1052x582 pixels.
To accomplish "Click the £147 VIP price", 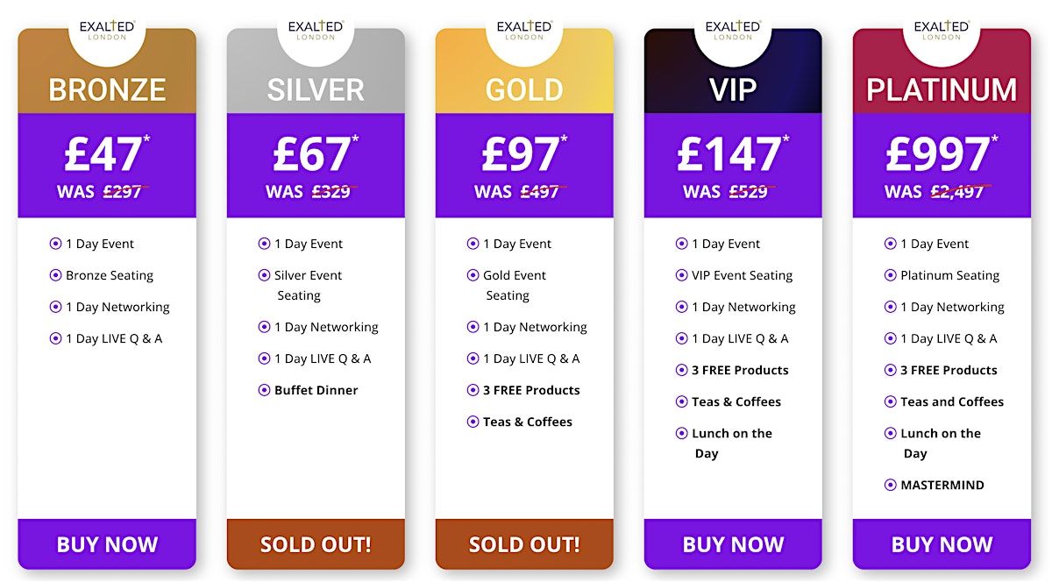I will (729, 154).
